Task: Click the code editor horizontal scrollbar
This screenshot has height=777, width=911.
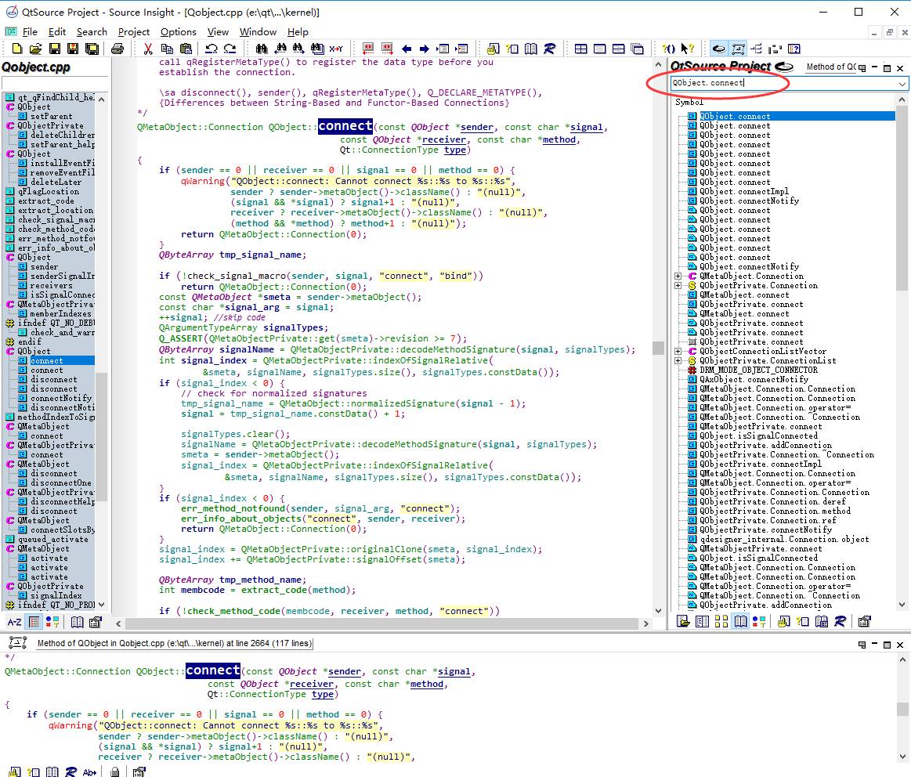Action: click(x=384, y=623)
